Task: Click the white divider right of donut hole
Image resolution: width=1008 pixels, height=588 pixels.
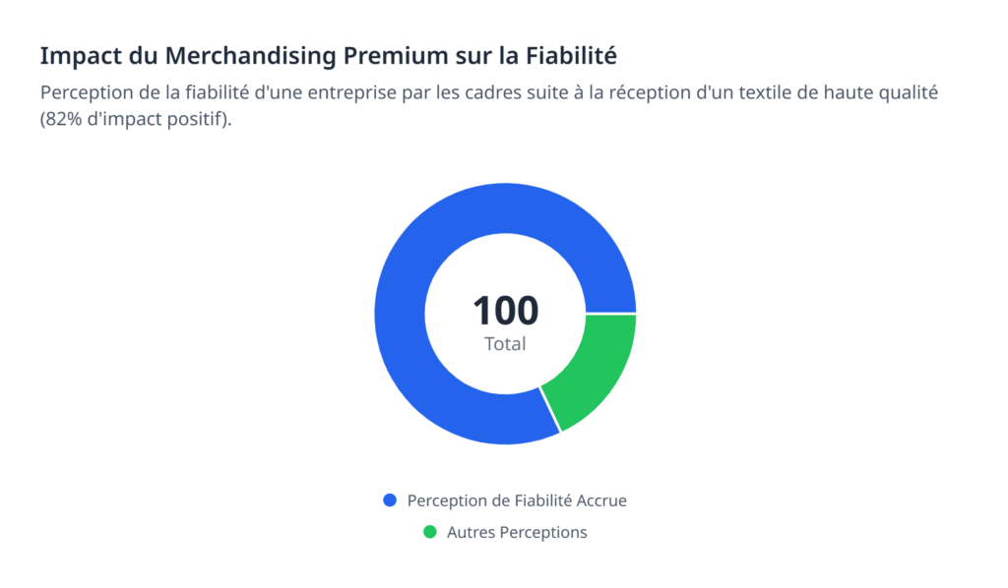Action: coord(611,314)
